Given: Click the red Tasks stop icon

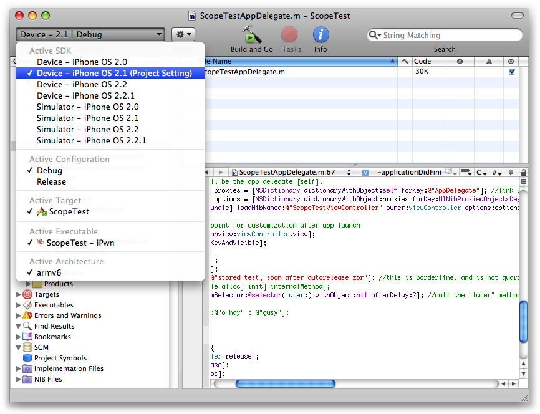Looking at the screenshot, I should [289, 35].
